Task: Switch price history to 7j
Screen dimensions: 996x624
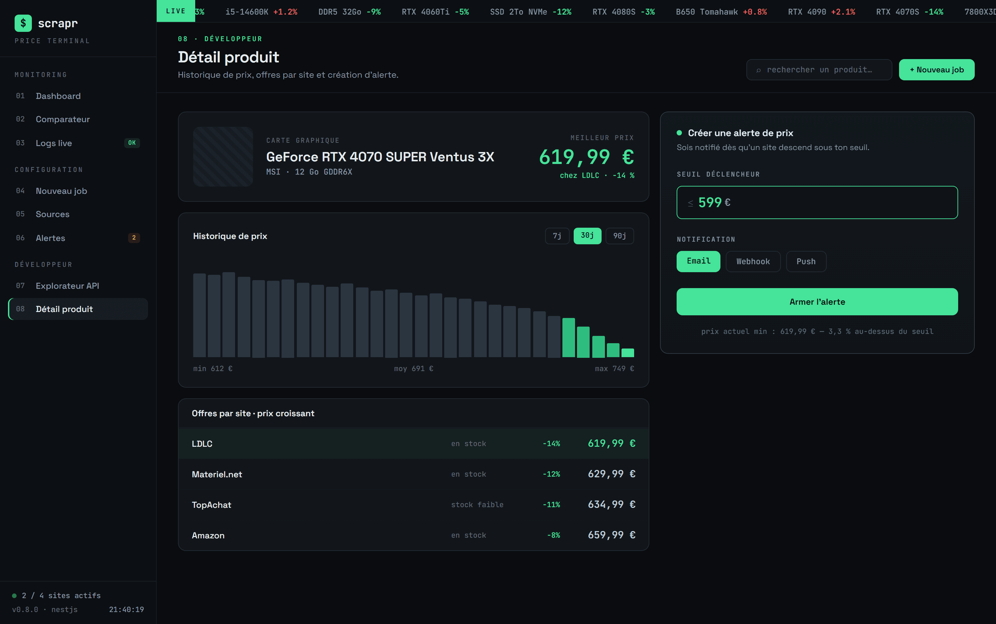Action: tap(557, 236)
